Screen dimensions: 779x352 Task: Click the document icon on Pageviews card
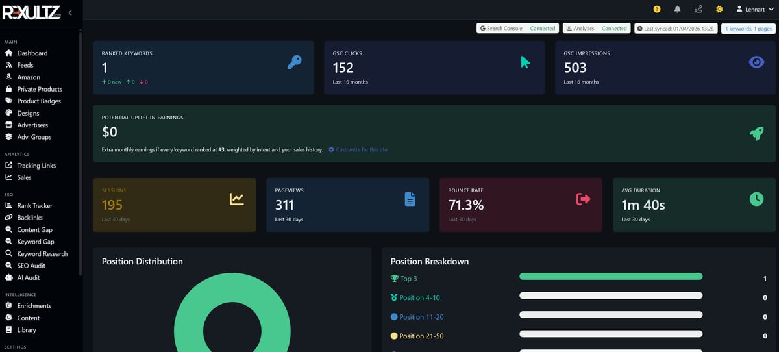click(x=410, y=199)
